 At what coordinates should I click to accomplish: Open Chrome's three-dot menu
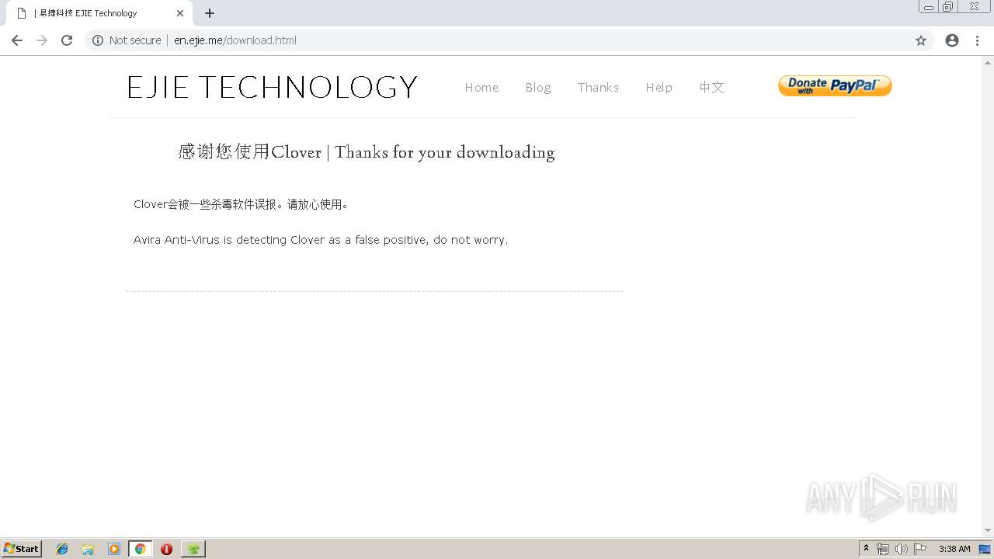click(977, 40)
